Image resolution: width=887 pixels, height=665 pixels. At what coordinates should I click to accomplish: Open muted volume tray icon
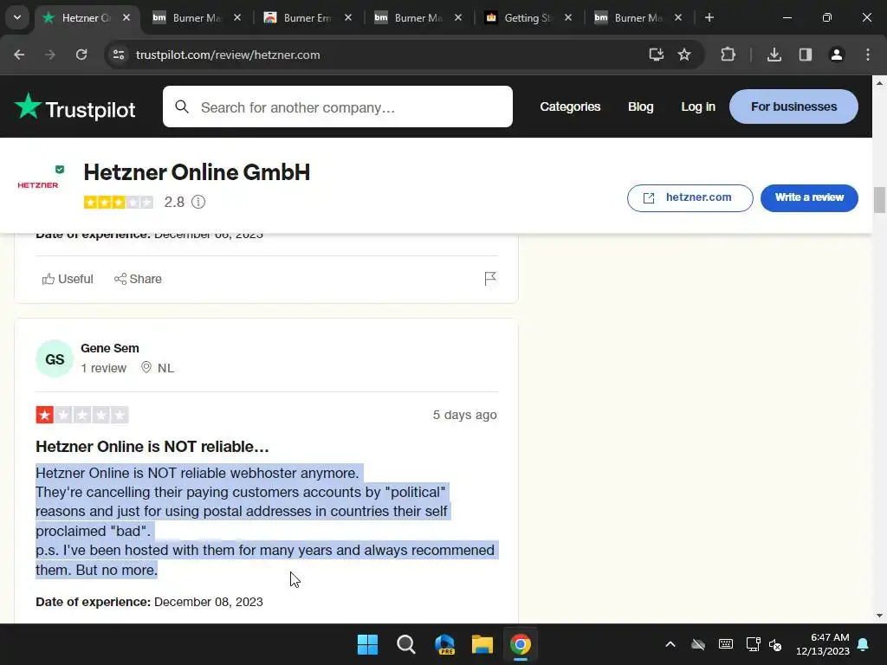[775, 644]
